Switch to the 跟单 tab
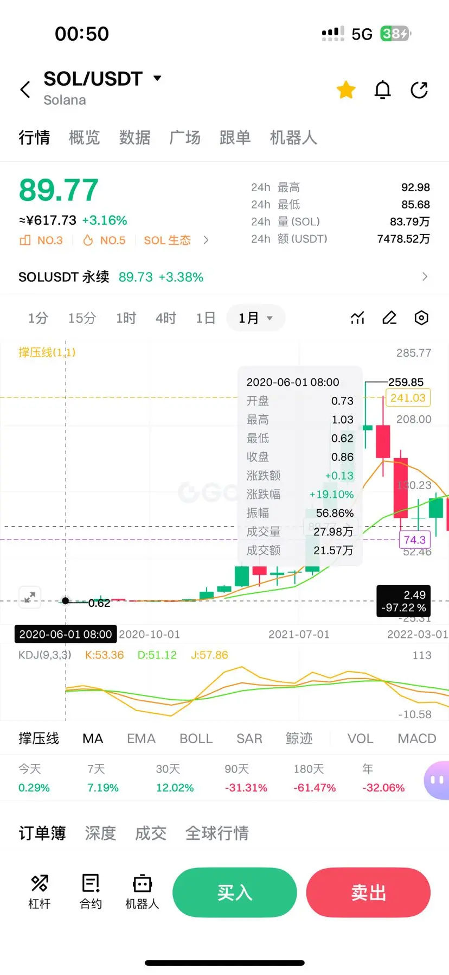 tap(235, 137)
